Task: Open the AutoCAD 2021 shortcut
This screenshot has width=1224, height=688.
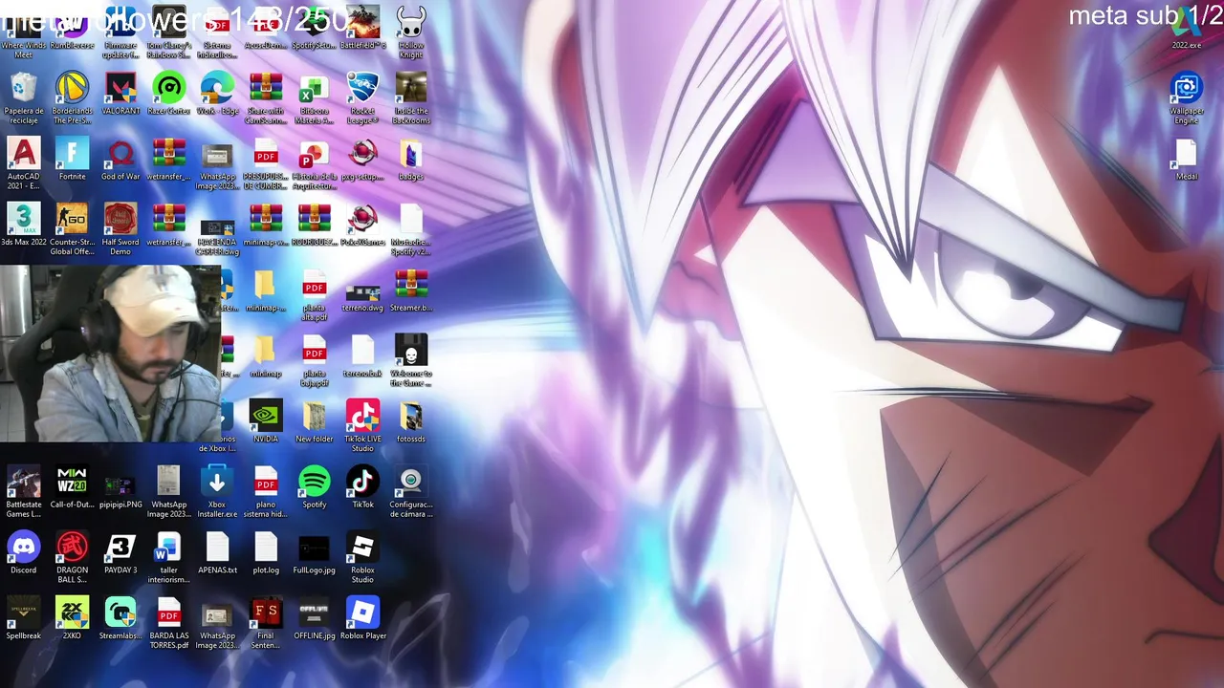Action: click(24, 163)
